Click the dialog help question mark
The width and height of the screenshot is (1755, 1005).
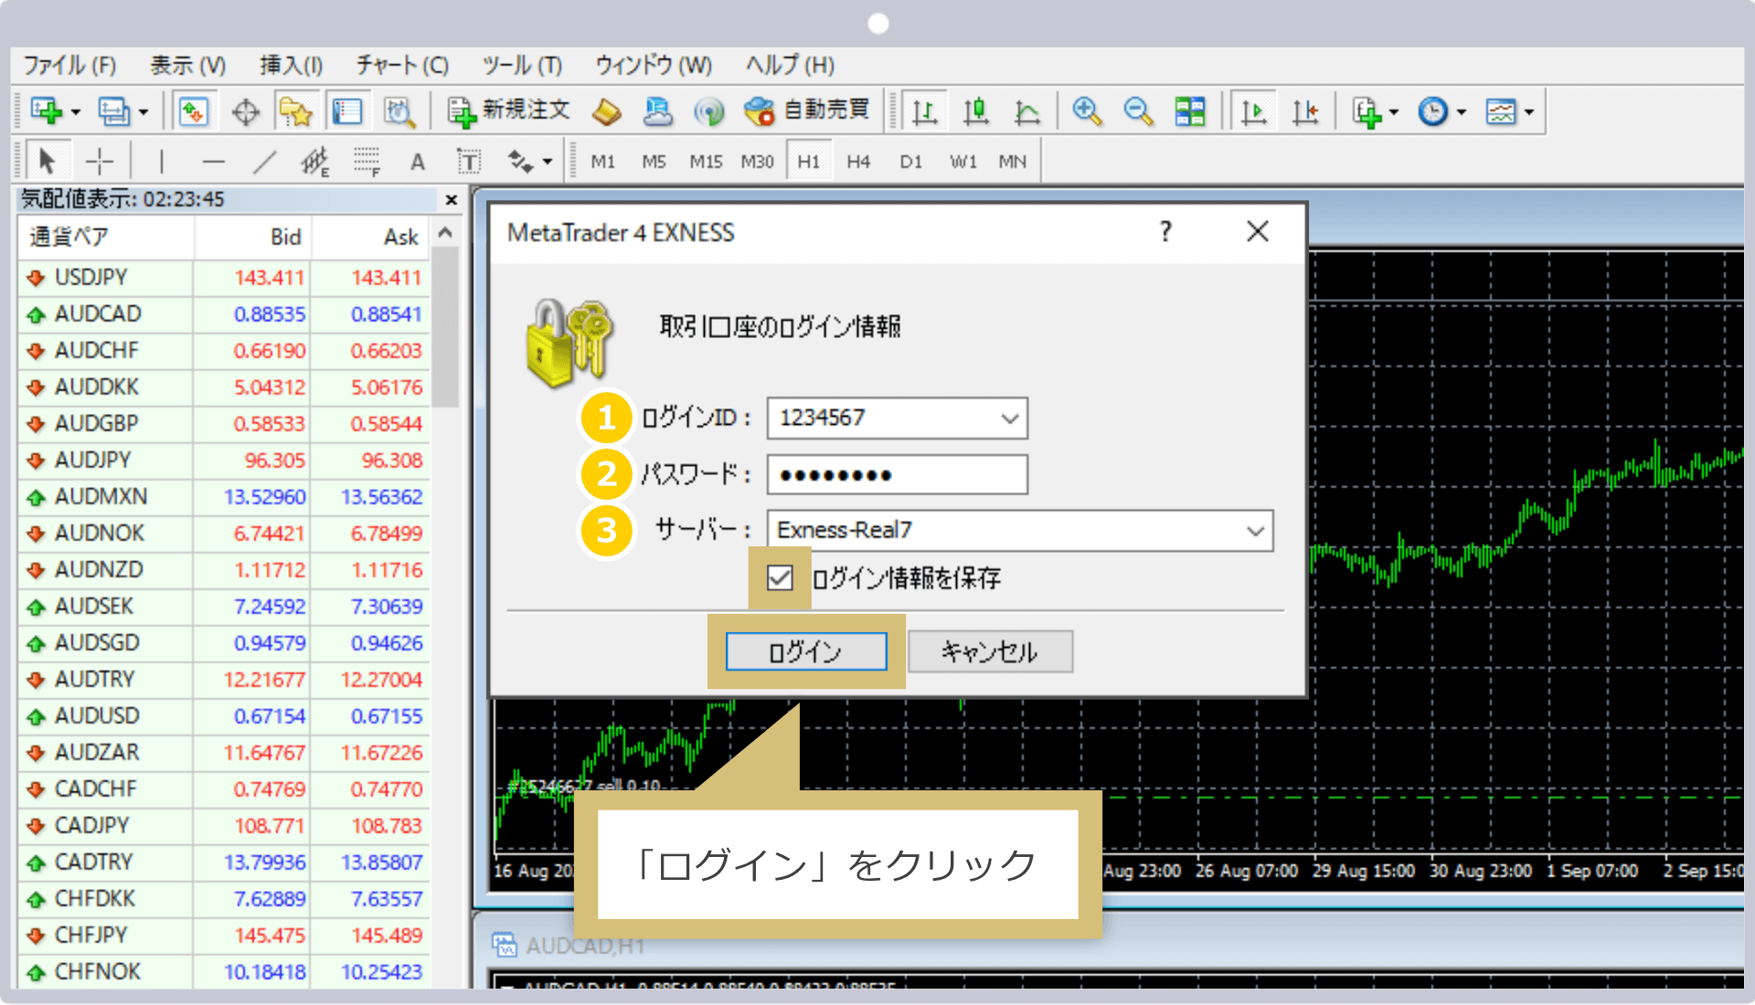pos(1165,231)
